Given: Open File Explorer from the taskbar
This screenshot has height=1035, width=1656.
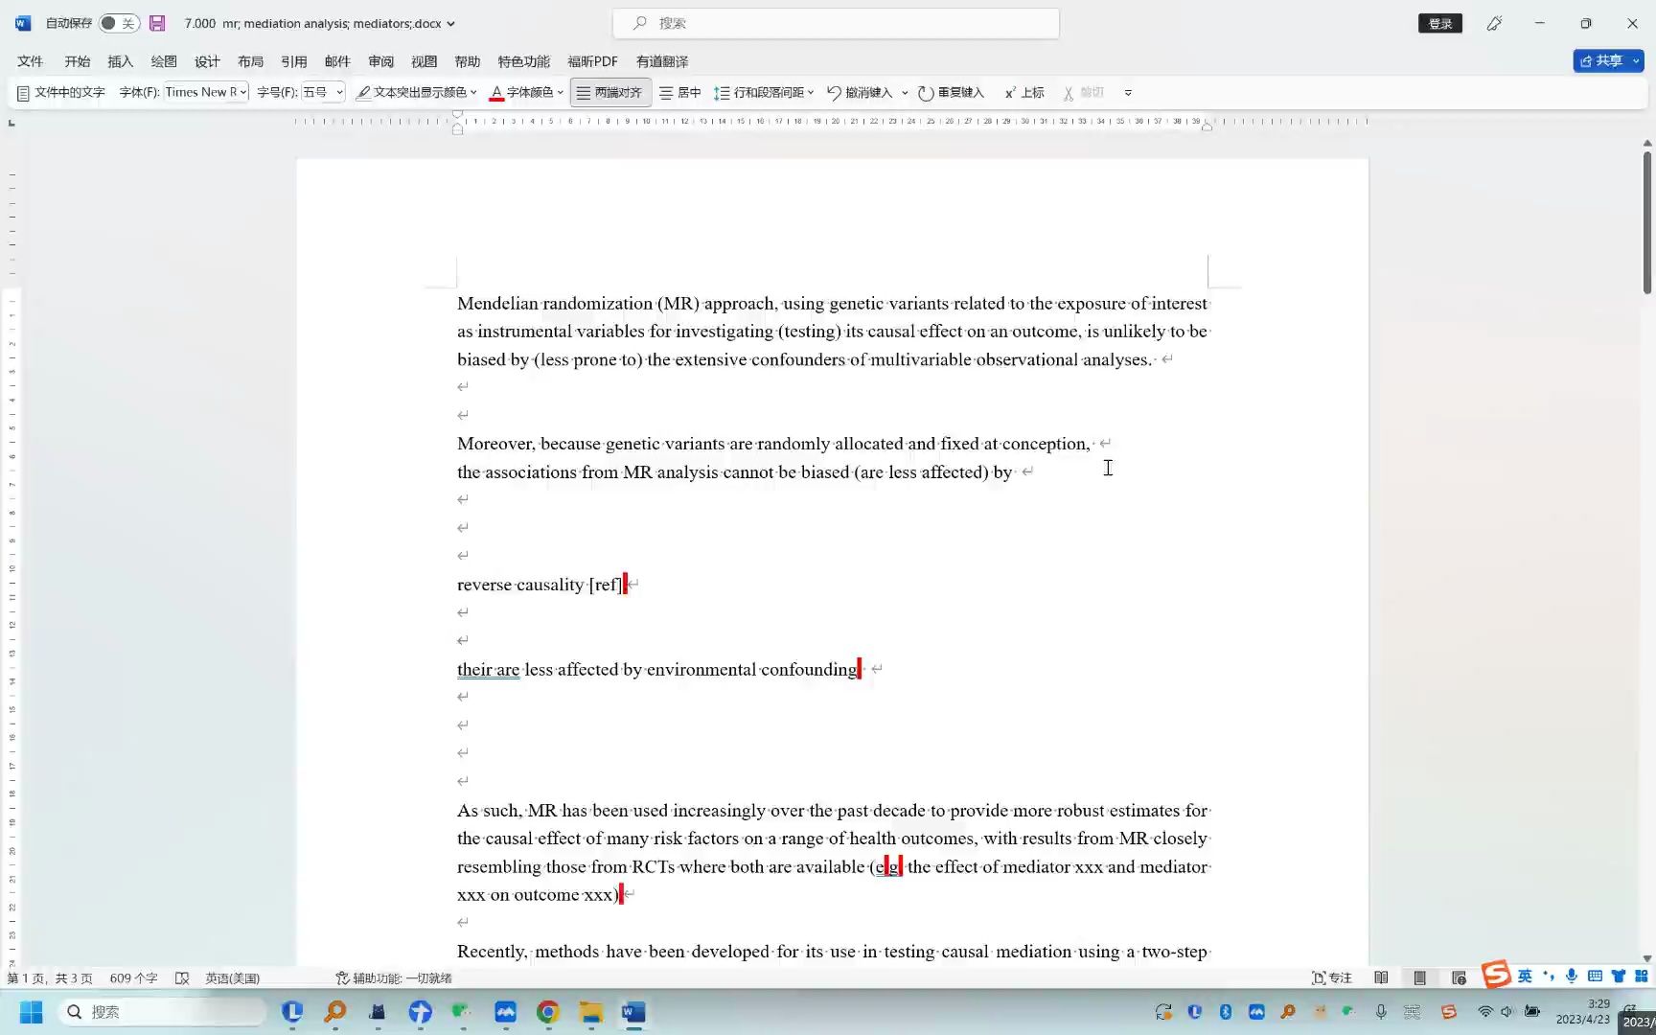Looking at the screenshot, I should point(590,1012).
